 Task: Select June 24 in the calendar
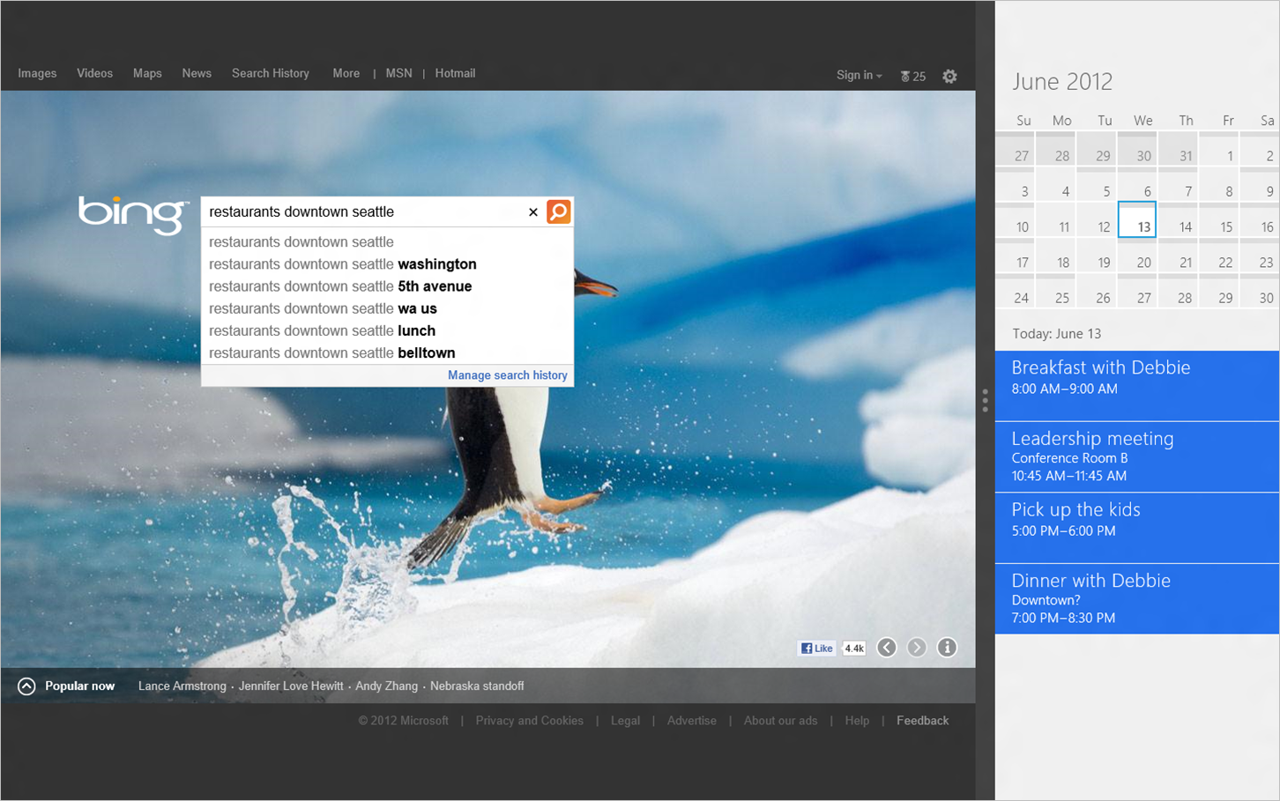[1015, 291]
